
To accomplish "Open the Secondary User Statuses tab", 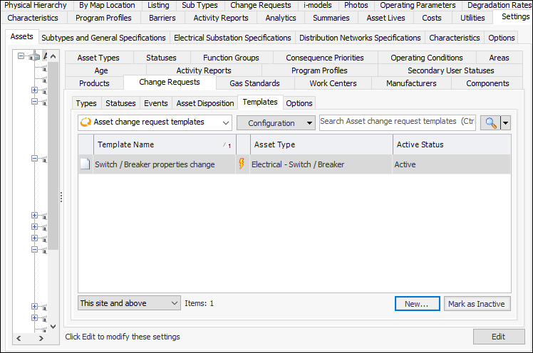I will (451, 70).
